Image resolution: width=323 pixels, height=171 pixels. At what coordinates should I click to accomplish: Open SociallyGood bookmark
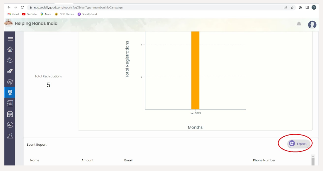tap(87, 14)
